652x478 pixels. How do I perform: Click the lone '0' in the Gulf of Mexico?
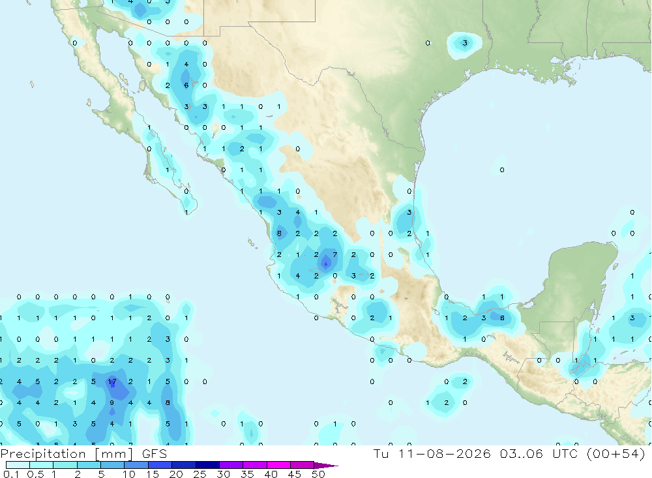coord(502,170)
